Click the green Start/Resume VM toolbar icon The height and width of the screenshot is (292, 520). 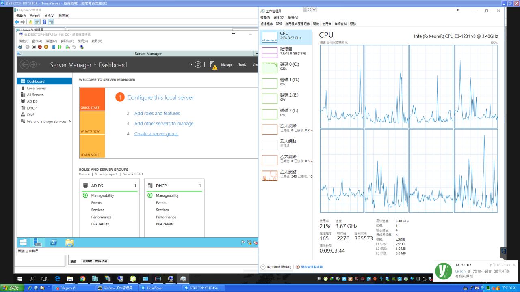[60, 47]
